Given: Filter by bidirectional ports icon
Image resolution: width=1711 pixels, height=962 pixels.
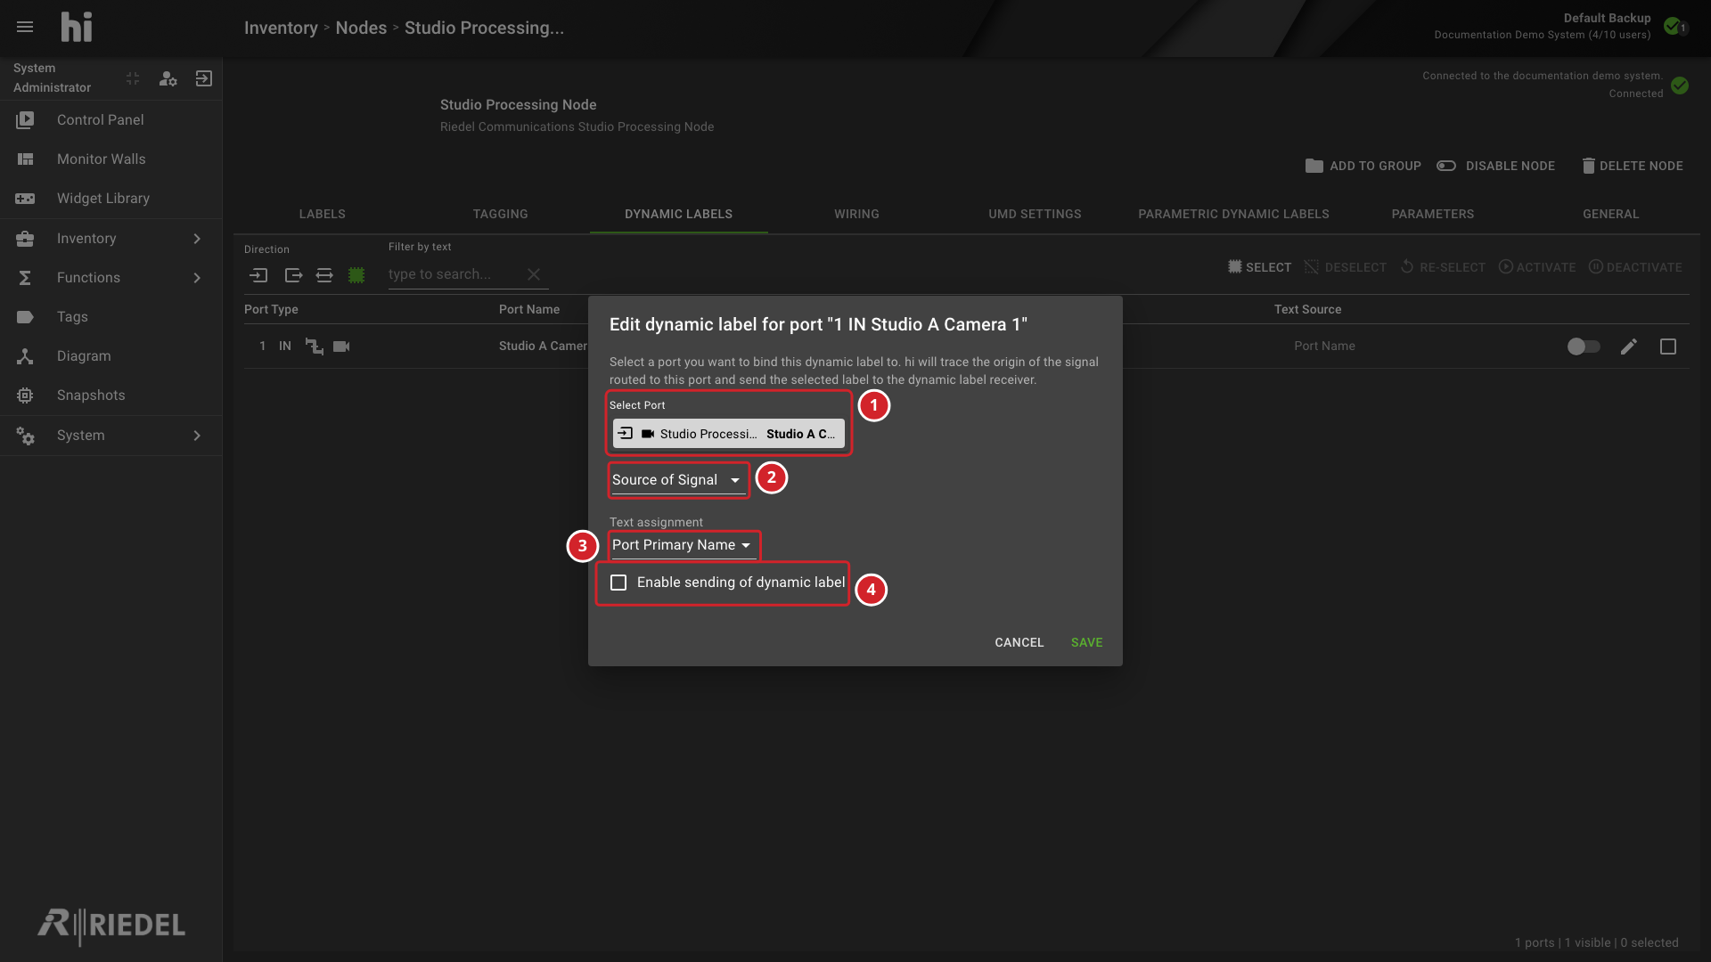Looking at the screenshot, I should point(324,275).
